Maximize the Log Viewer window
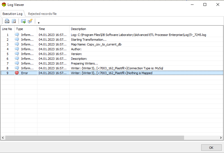The height and width of the screenshot is (153, 224). coord(205,4)
